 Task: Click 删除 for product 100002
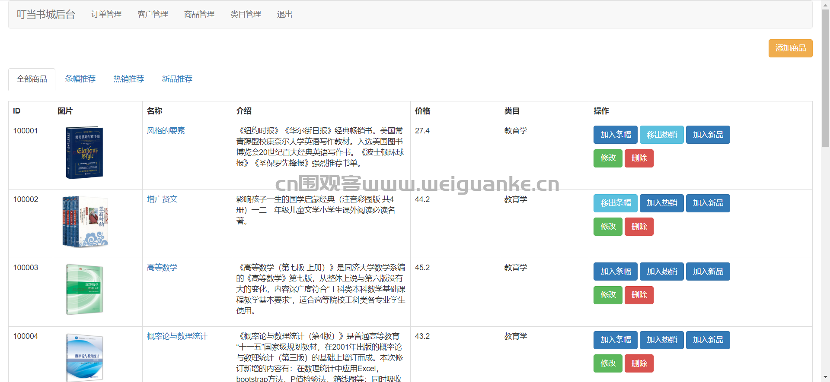(639, 227)
